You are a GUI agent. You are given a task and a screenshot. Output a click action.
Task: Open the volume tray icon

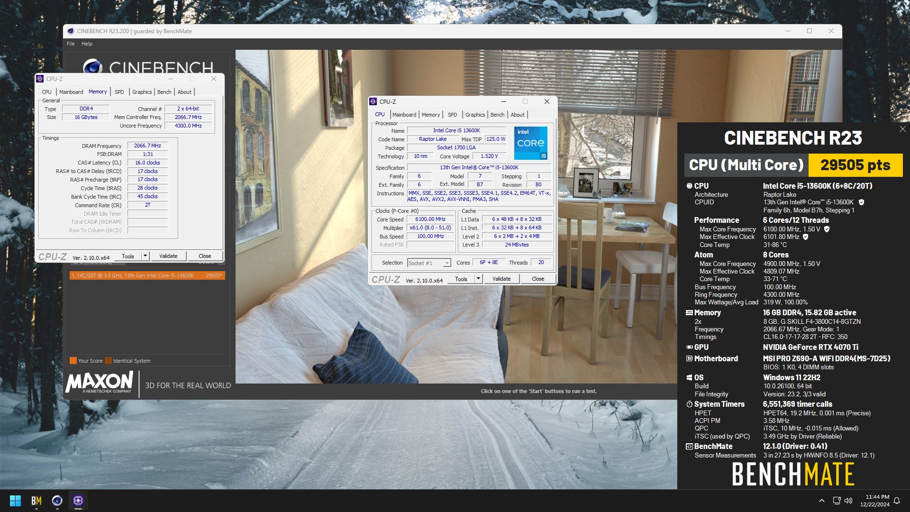pos(848,501)
